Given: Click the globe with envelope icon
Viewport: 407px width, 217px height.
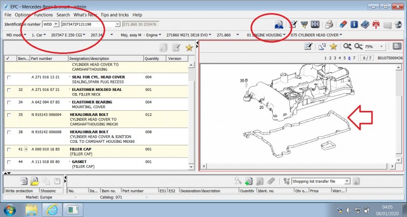Looking at the screenshot, I should coord(398,24).
